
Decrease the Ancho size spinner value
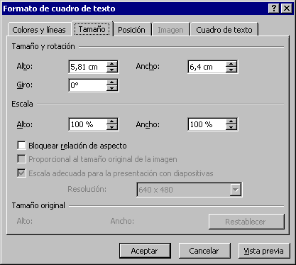[x=231, y=70]
